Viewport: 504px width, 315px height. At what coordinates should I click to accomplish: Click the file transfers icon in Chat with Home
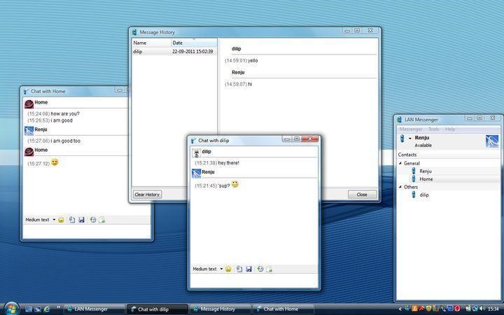[x=102, y=220]
